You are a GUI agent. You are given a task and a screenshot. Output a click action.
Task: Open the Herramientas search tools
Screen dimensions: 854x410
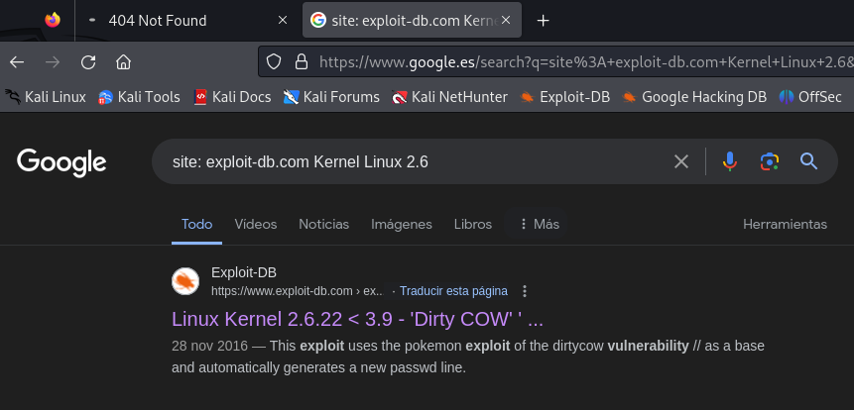click(785, 224)
